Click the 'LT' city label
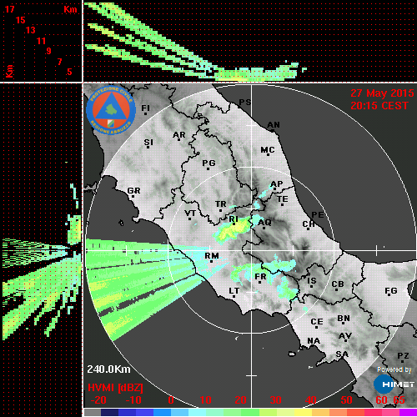The image size is (417, 417). [x=234, y=291]
